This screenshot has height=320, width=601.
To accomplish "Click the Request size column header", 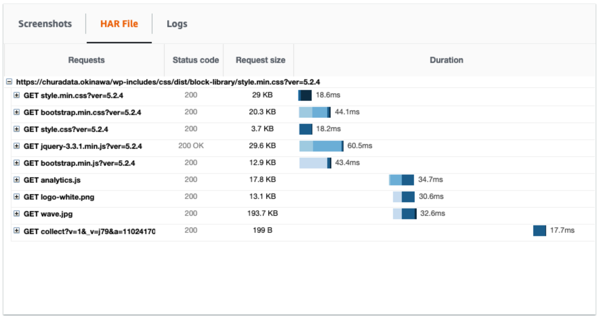I will (x=260, y=60).
